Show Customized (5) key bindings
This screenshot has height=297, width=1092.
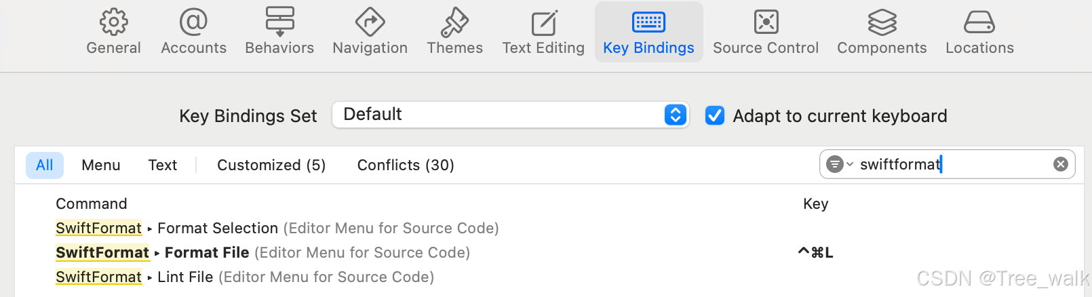click(x=271, y=165)
